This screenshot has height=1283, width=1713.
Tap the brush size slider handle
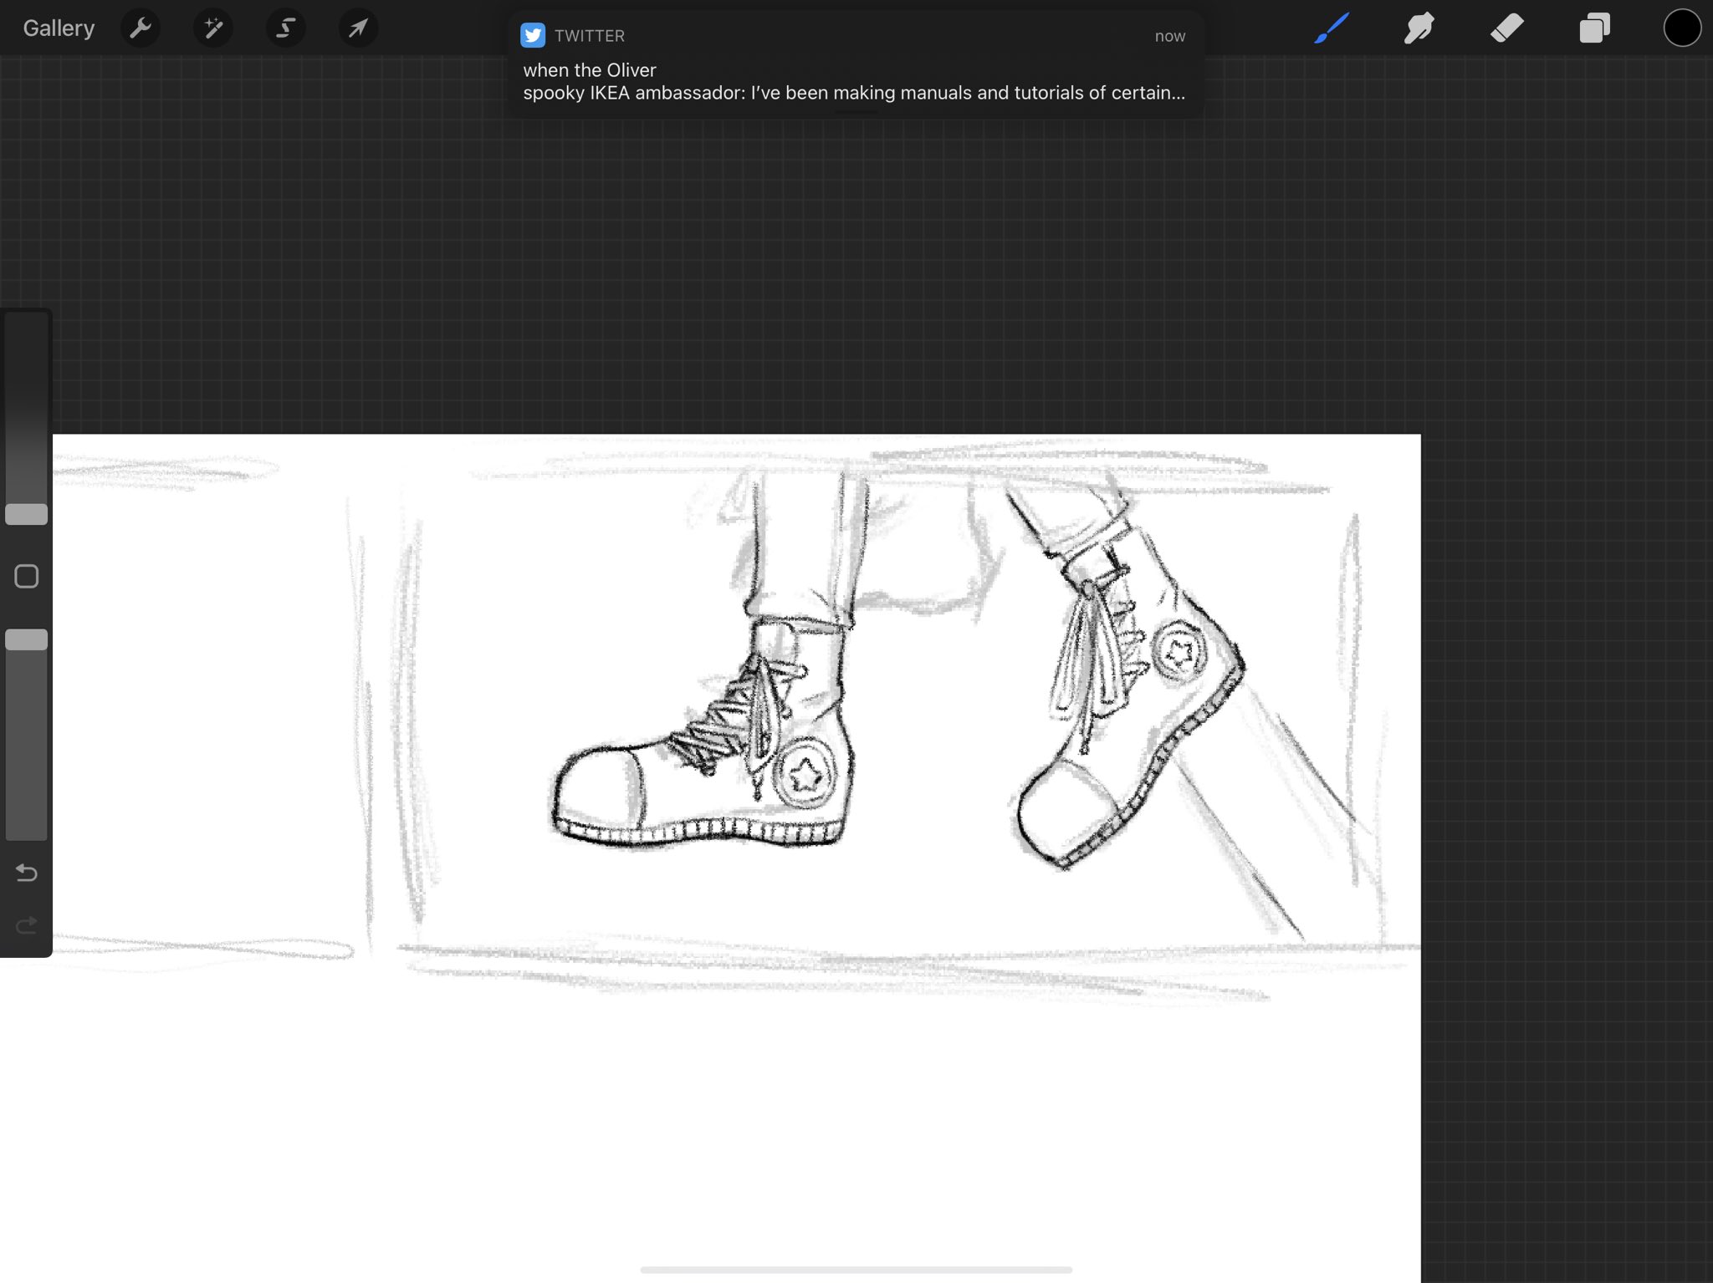tap(27, 514)
